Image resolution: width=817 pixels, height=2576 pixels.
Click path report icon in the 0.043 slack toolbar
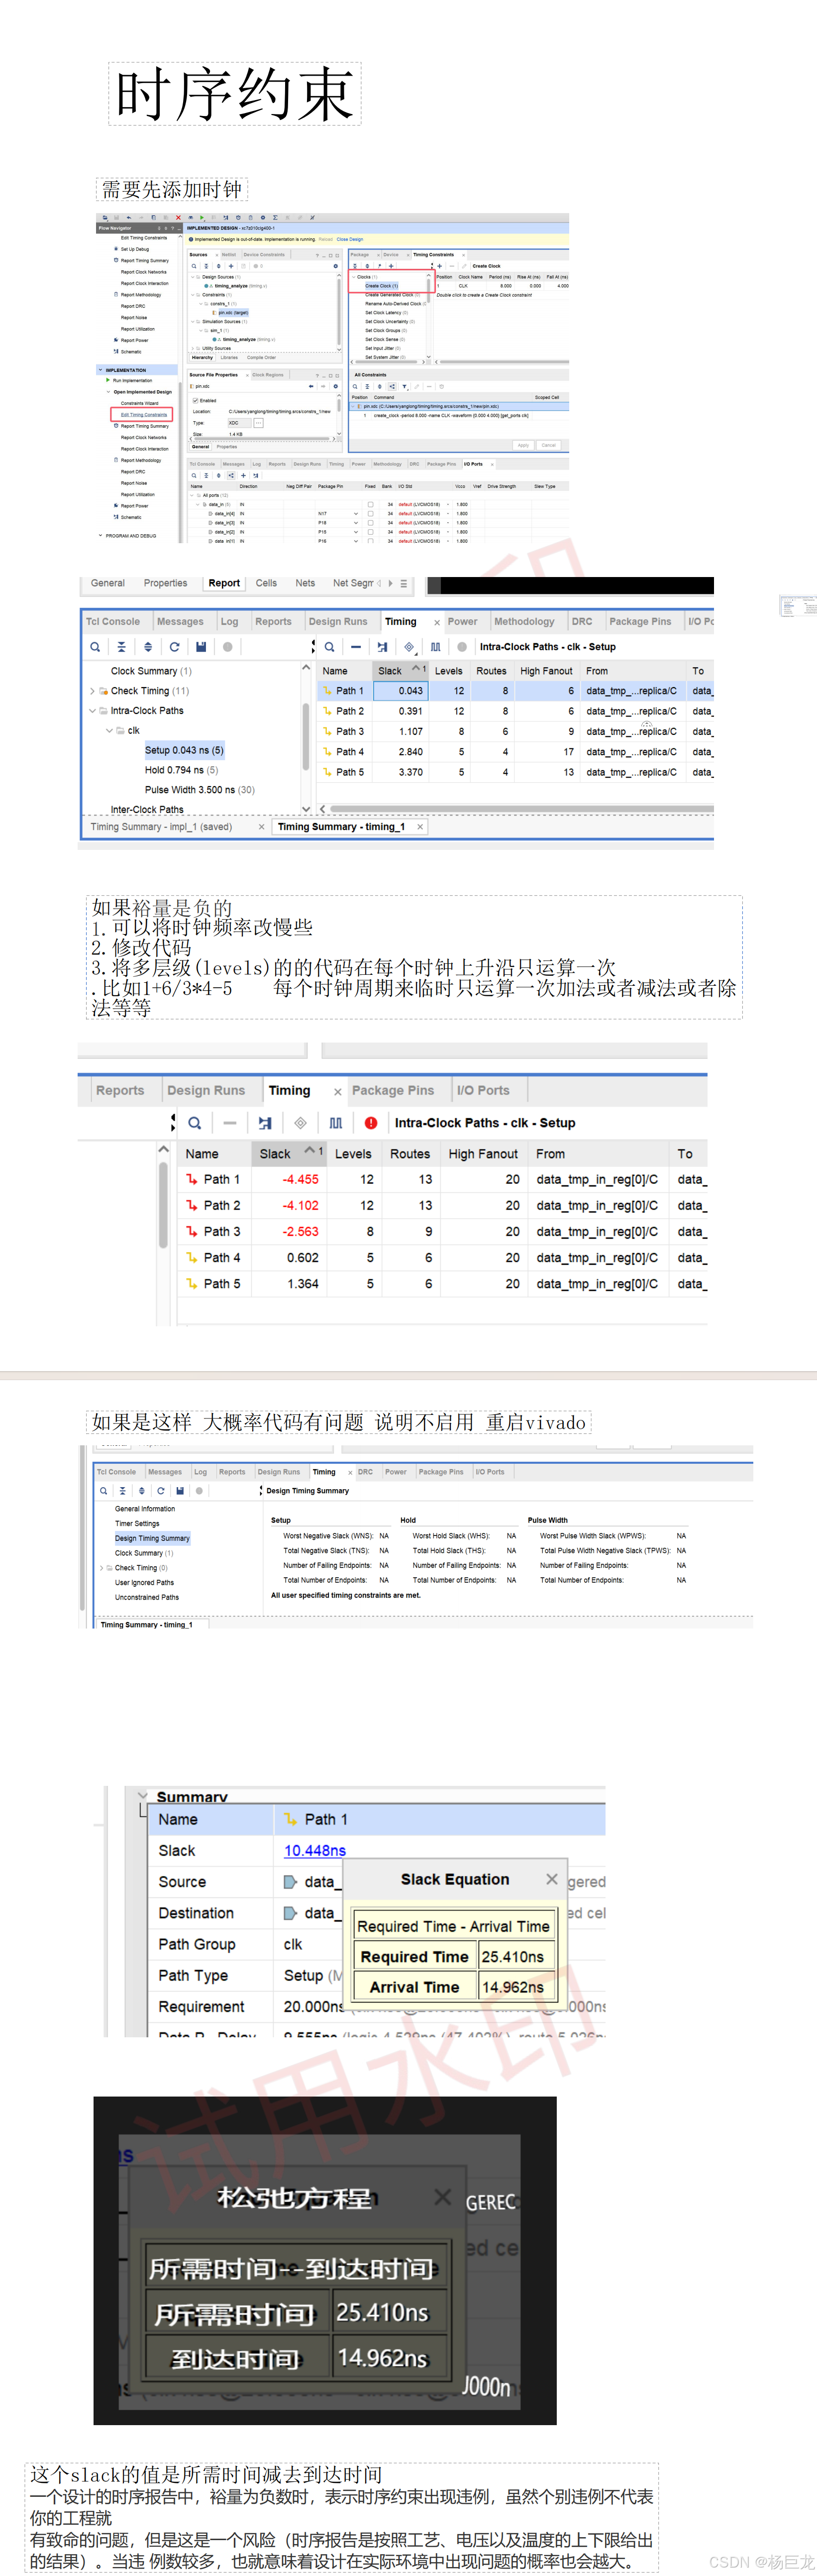(x=383, y=647)
